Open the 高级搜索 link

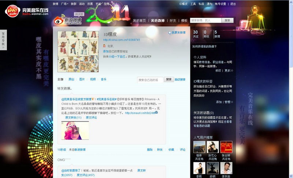(180, 79)
